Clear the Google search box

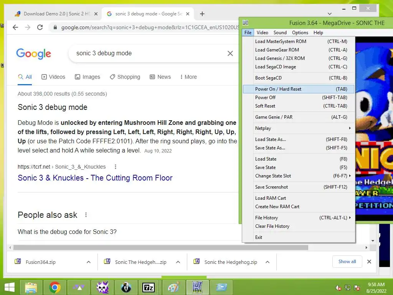[230, 53]
